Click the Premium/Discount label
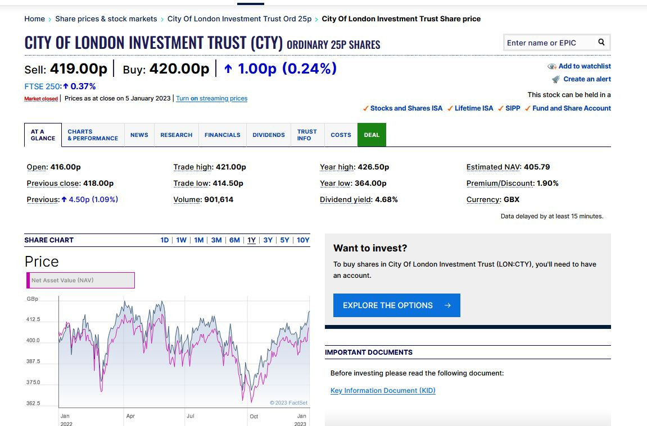The width and height of the screenshot is (647, 426). pyautogui.click(x=500, y=184)
